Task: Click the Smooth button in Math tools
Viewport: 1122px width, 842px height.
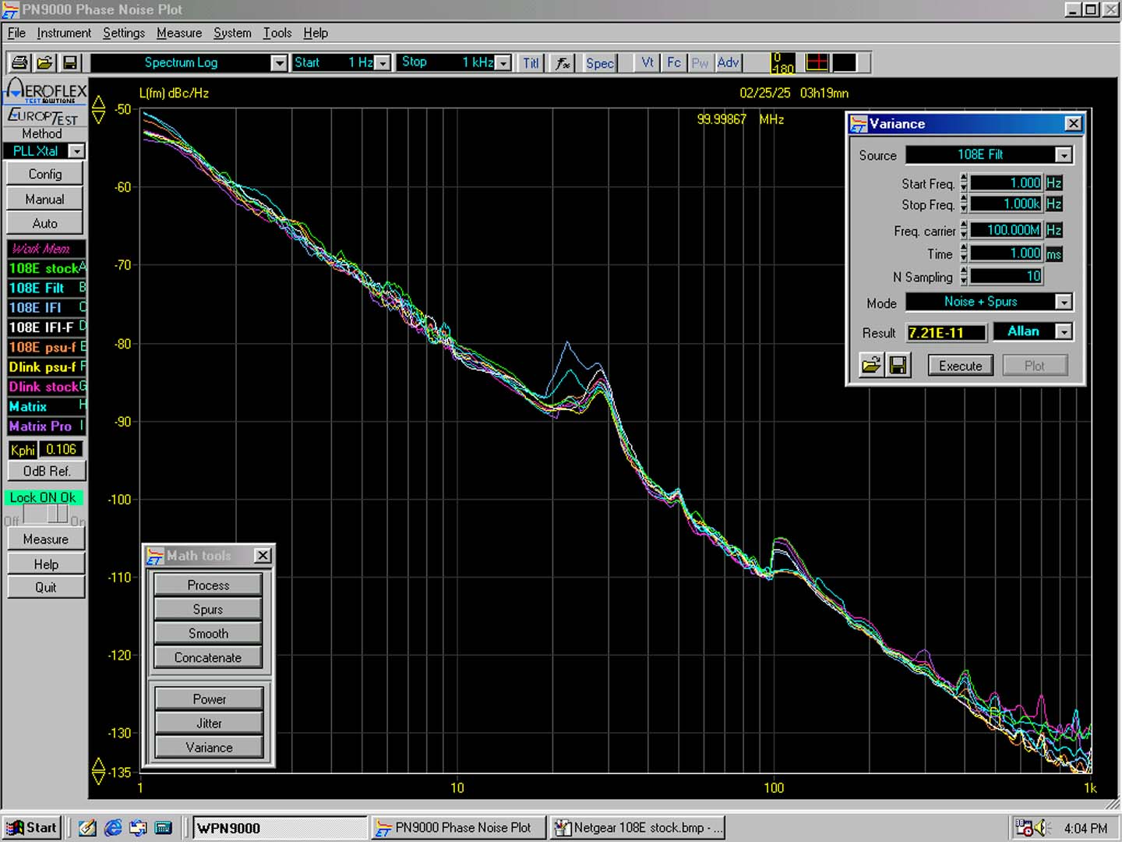Action: pos(208,633)
